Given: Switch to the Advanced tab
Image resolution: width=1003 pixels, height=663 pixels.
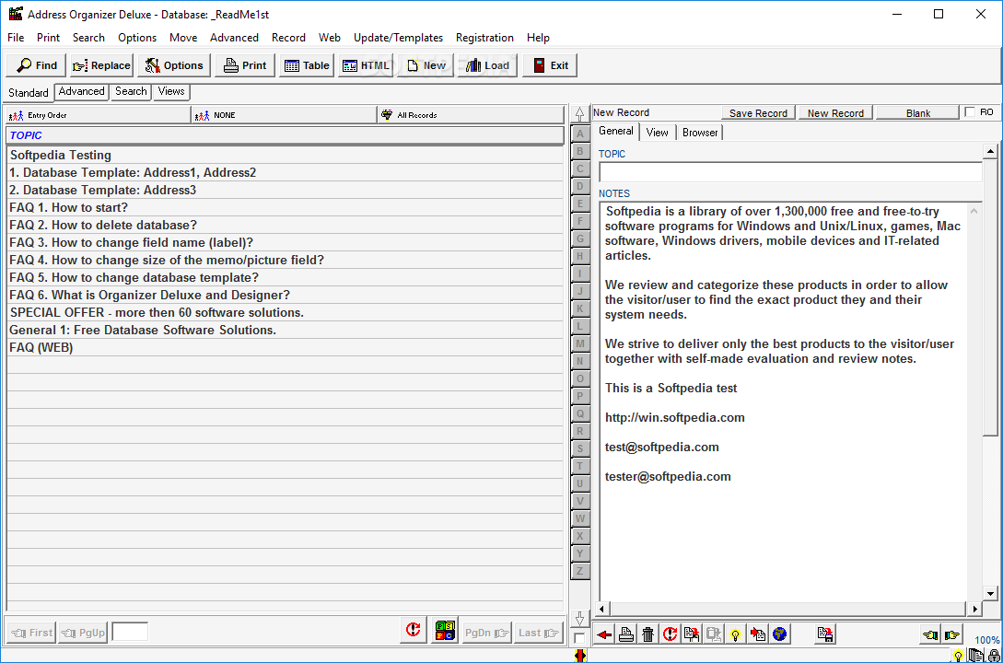Looking at the screenshot, I should pyautogui.click(x=81, y=91).
